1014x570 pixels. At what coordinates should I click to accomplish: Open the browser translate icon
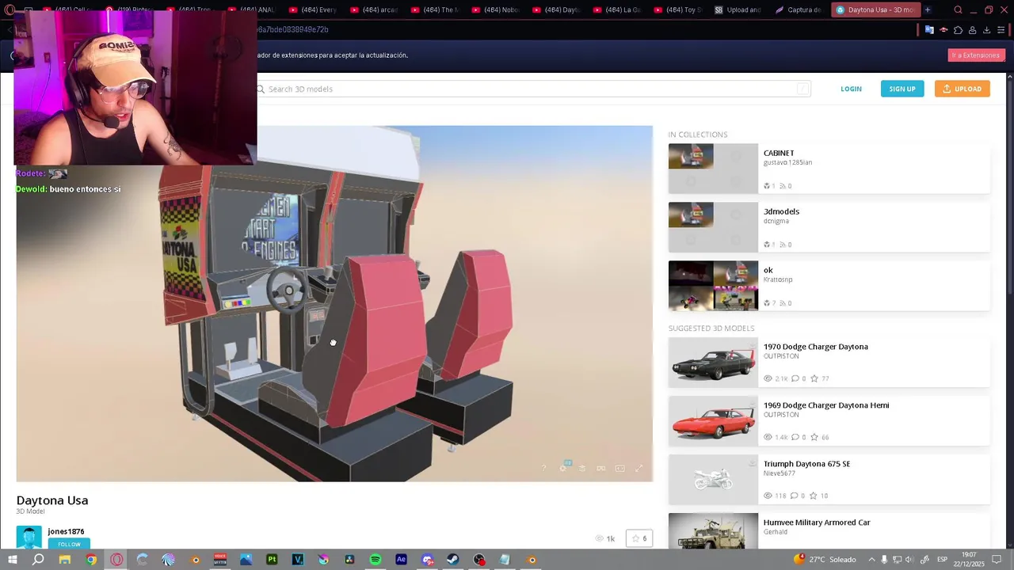click(929, 30)
